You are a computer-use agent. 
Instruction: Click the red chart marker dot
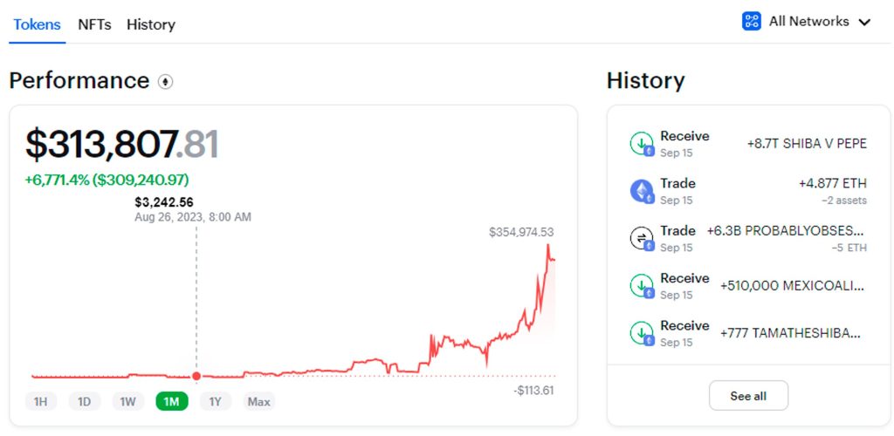coord(196,376)
